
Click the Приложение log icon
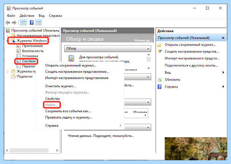click(x=19, y=46)
